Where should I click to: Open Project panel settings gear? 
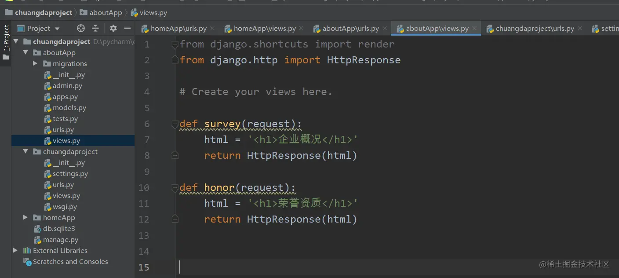coord(113,29)
